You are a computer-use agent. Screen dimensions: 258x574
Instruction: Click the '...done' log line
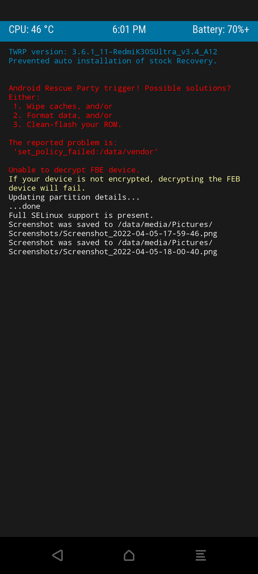24,206
